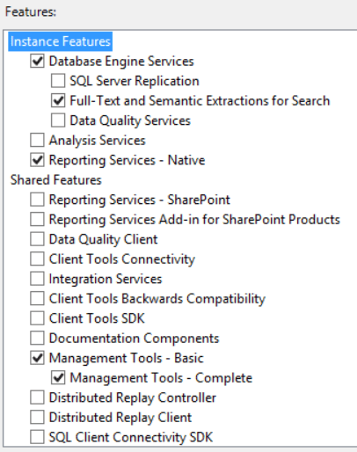357x452 pixels.
Task: Select the Client Tools SDK label
Action: click(97, 318)
